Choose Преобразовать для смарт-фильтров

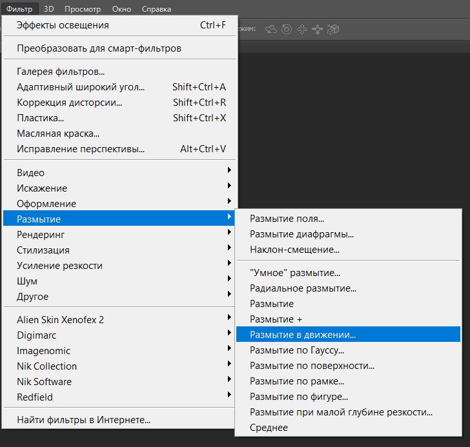pyautogui.click(x=119, y=48)
